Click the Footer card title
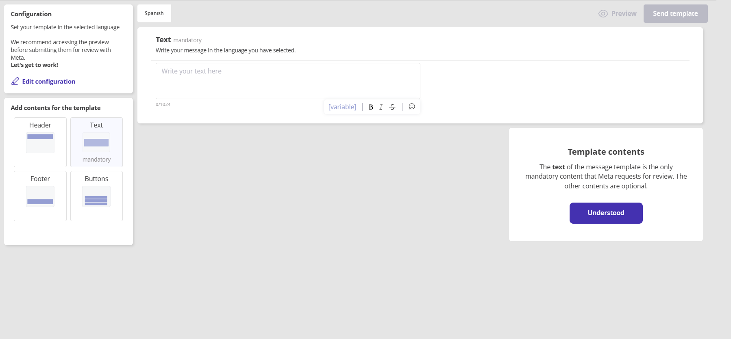 pos(40,179)
